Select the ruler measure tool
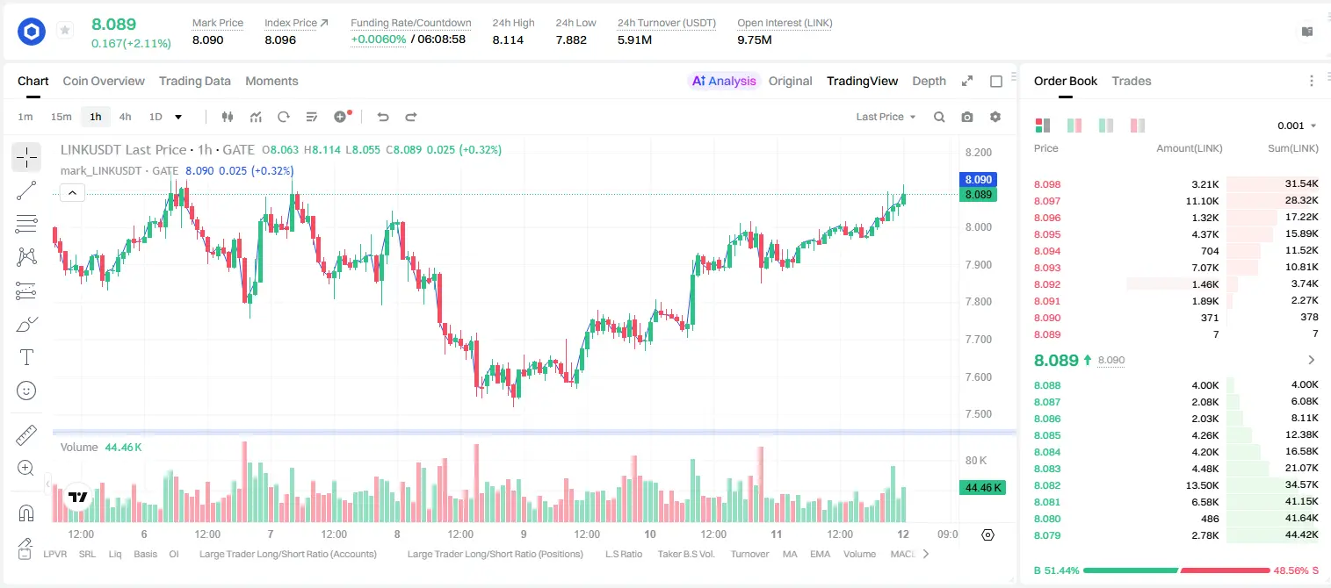The width and height of the screenshot is (1331, 588). 26,435
